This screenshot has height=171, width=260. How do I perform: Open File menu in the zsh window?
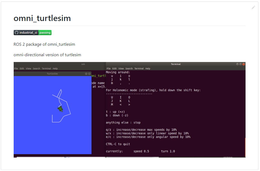[16, 69]
